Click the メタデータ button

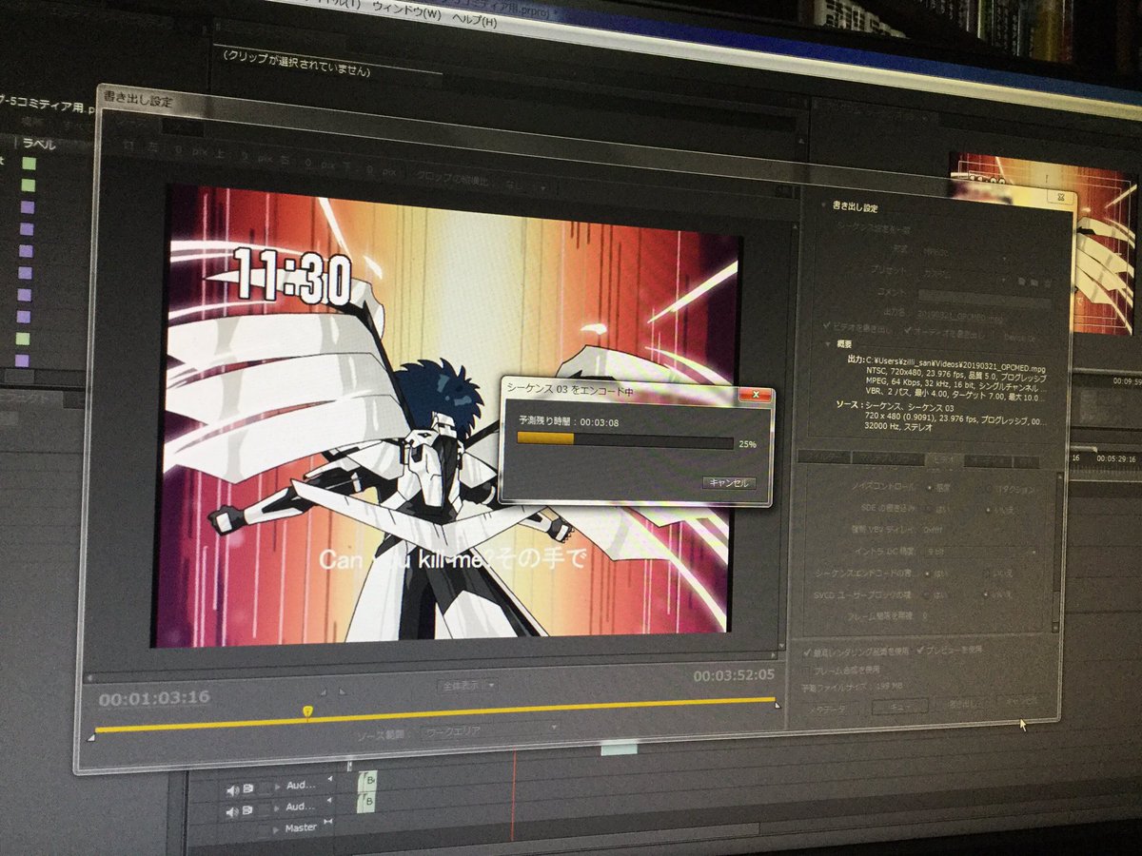(x=825, y=710)
